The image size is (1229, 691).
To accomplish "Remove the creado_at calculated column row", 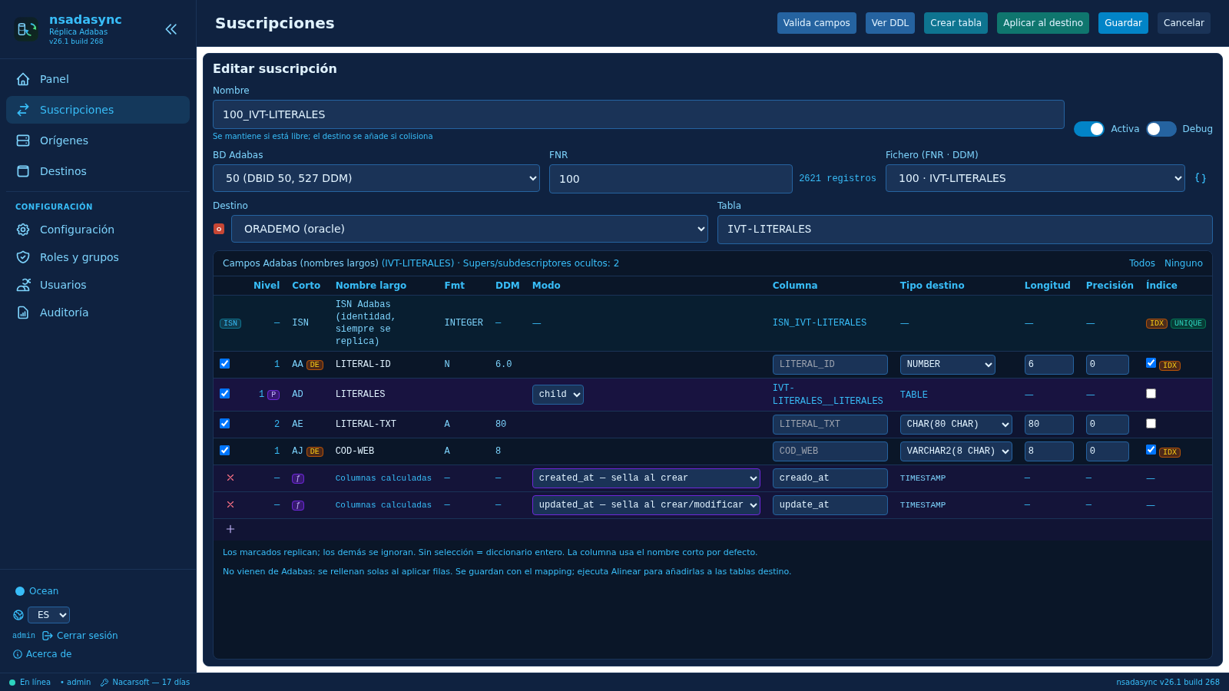I will pos(230,478).
